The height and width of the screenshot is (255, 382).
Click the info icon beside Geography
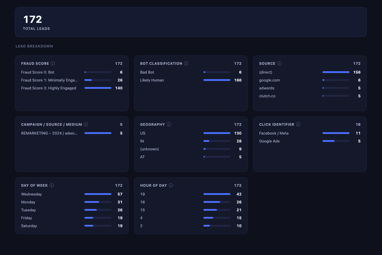pos(169,124)
